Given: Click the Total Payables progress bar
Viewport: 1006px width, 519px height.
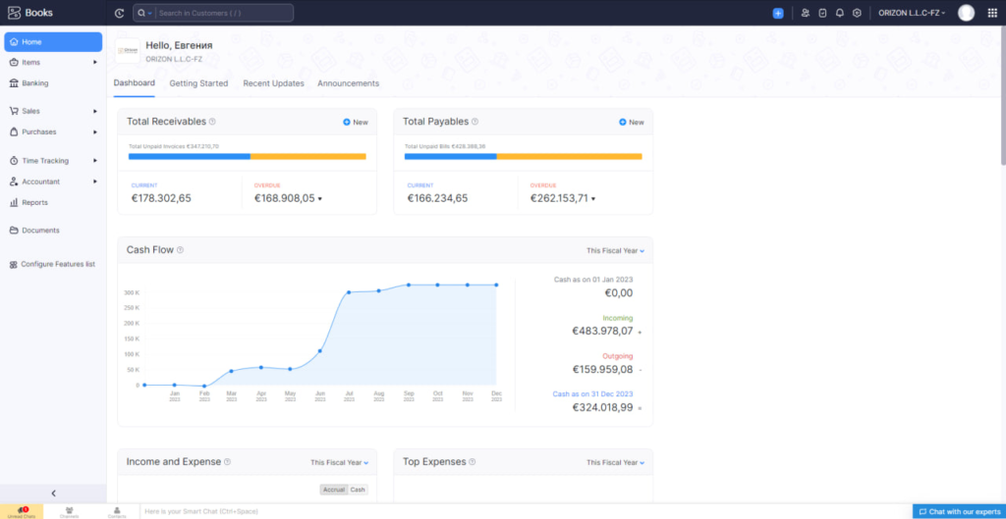Looking at the screenshot, I should click(523, 156).
